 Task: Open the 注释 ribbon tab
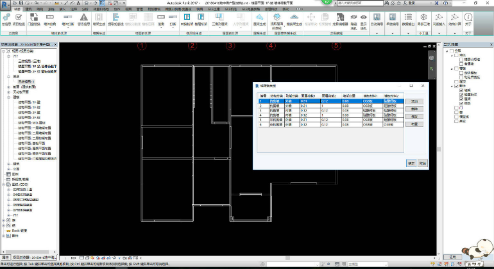point(74,9)
